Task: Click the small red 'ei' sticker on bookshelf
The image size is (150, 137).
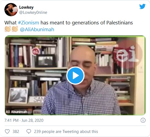Action: click(36, 52)
